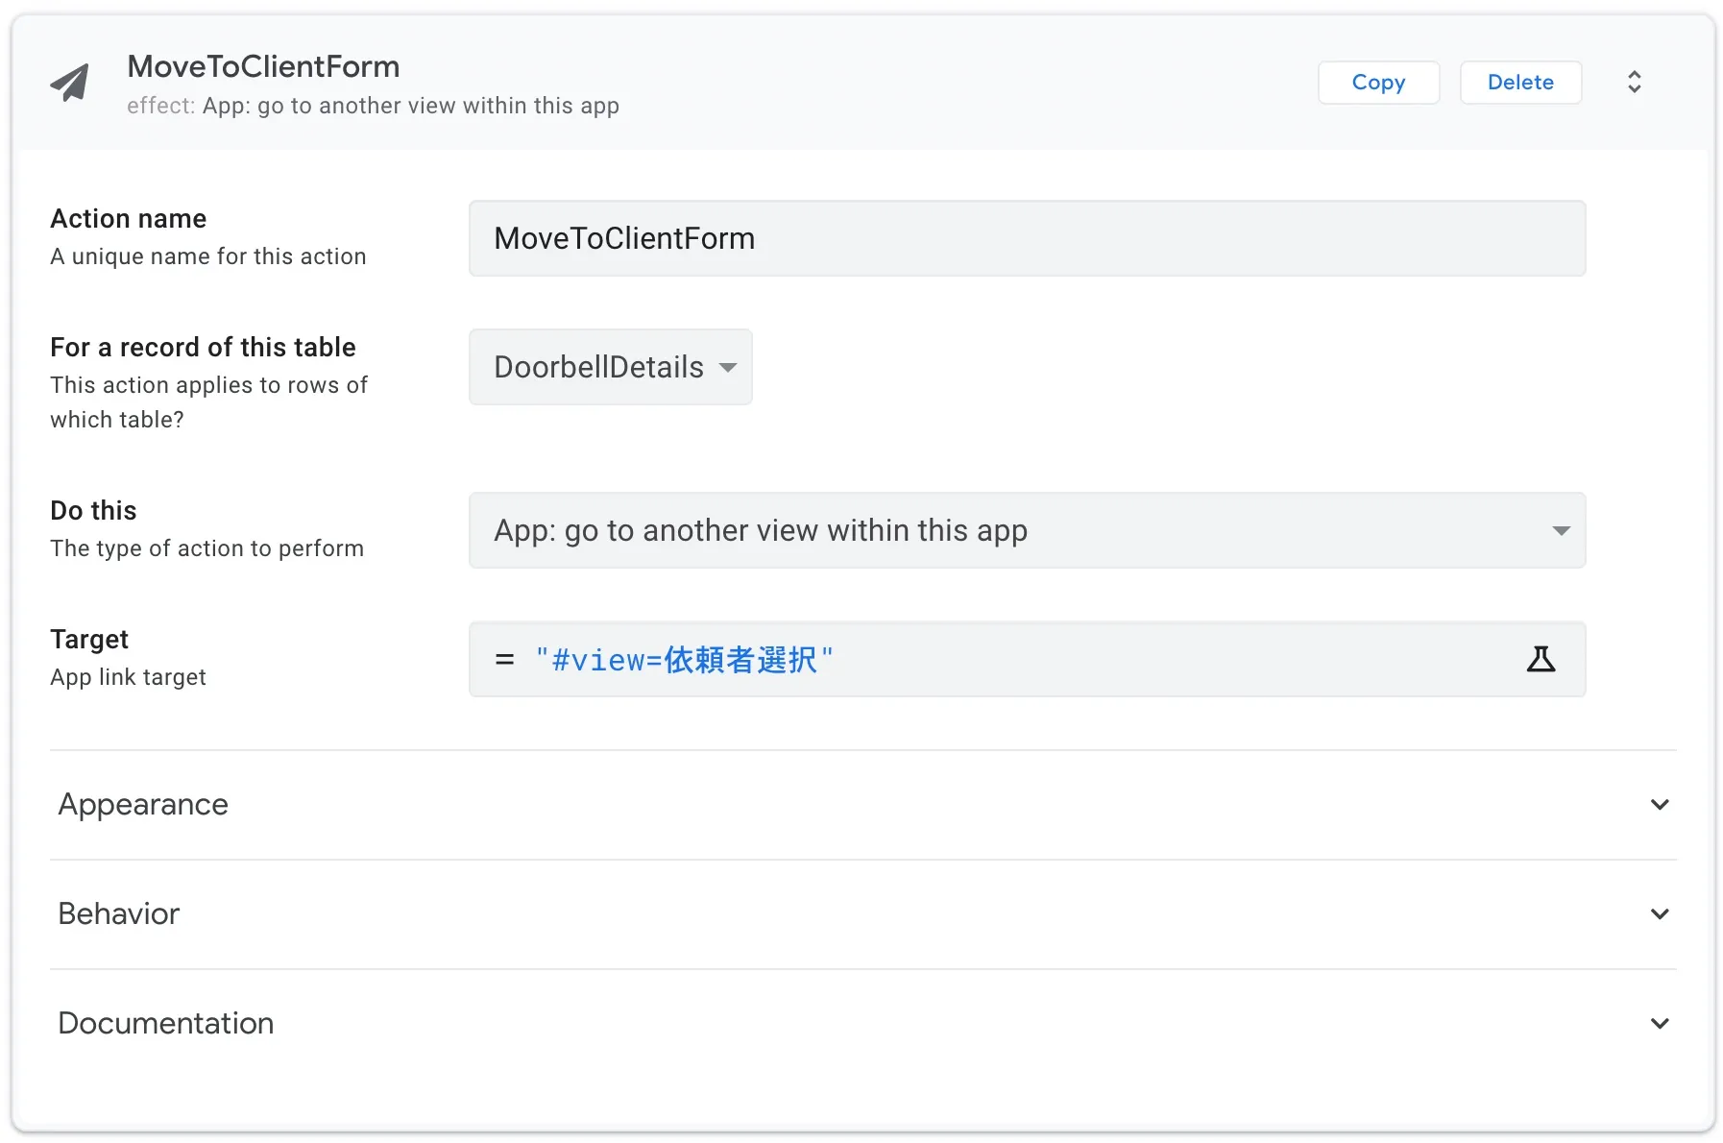This screenshot has width=1723, height=1143.
Task: Click the equals sign in Target field
Action: tap(504, 660)
